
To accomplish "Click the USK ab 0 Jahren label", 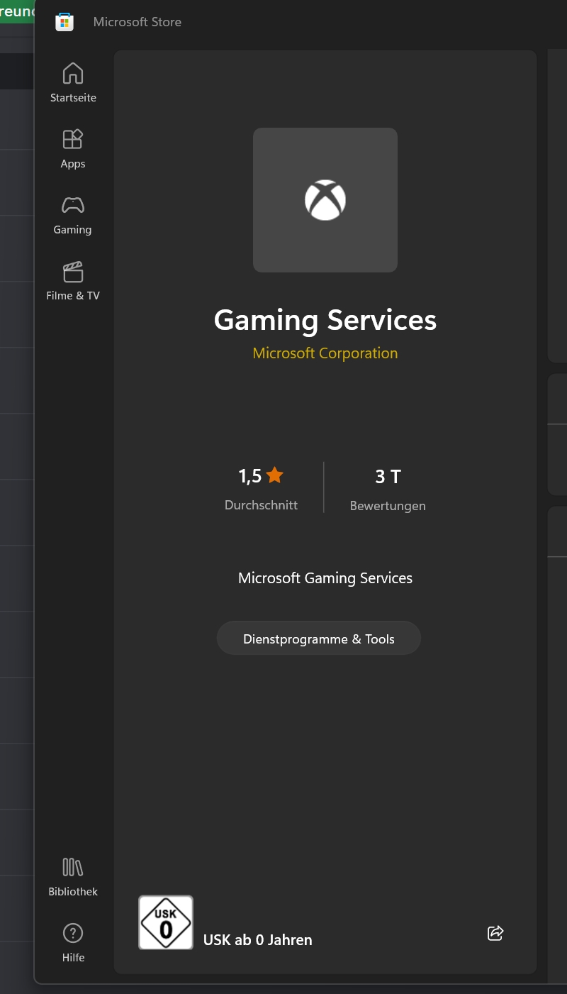I will 258,940.
